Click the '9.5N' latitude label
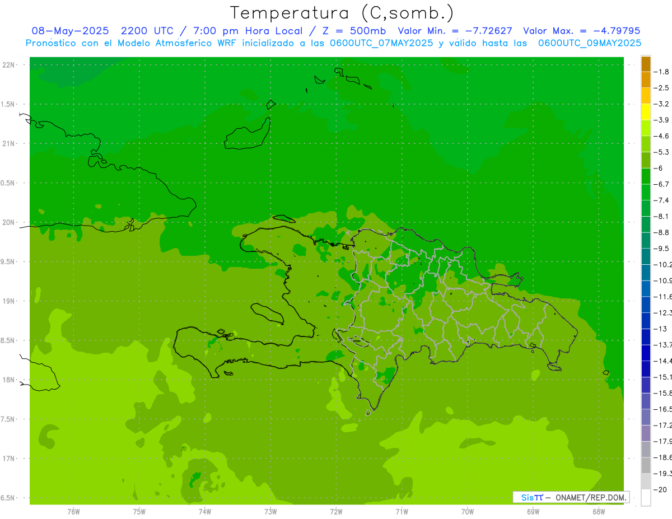672x519 pixels. (x=7, y=261)
